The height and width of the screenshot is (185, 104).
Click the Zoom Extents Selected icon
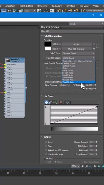[99, 166]
